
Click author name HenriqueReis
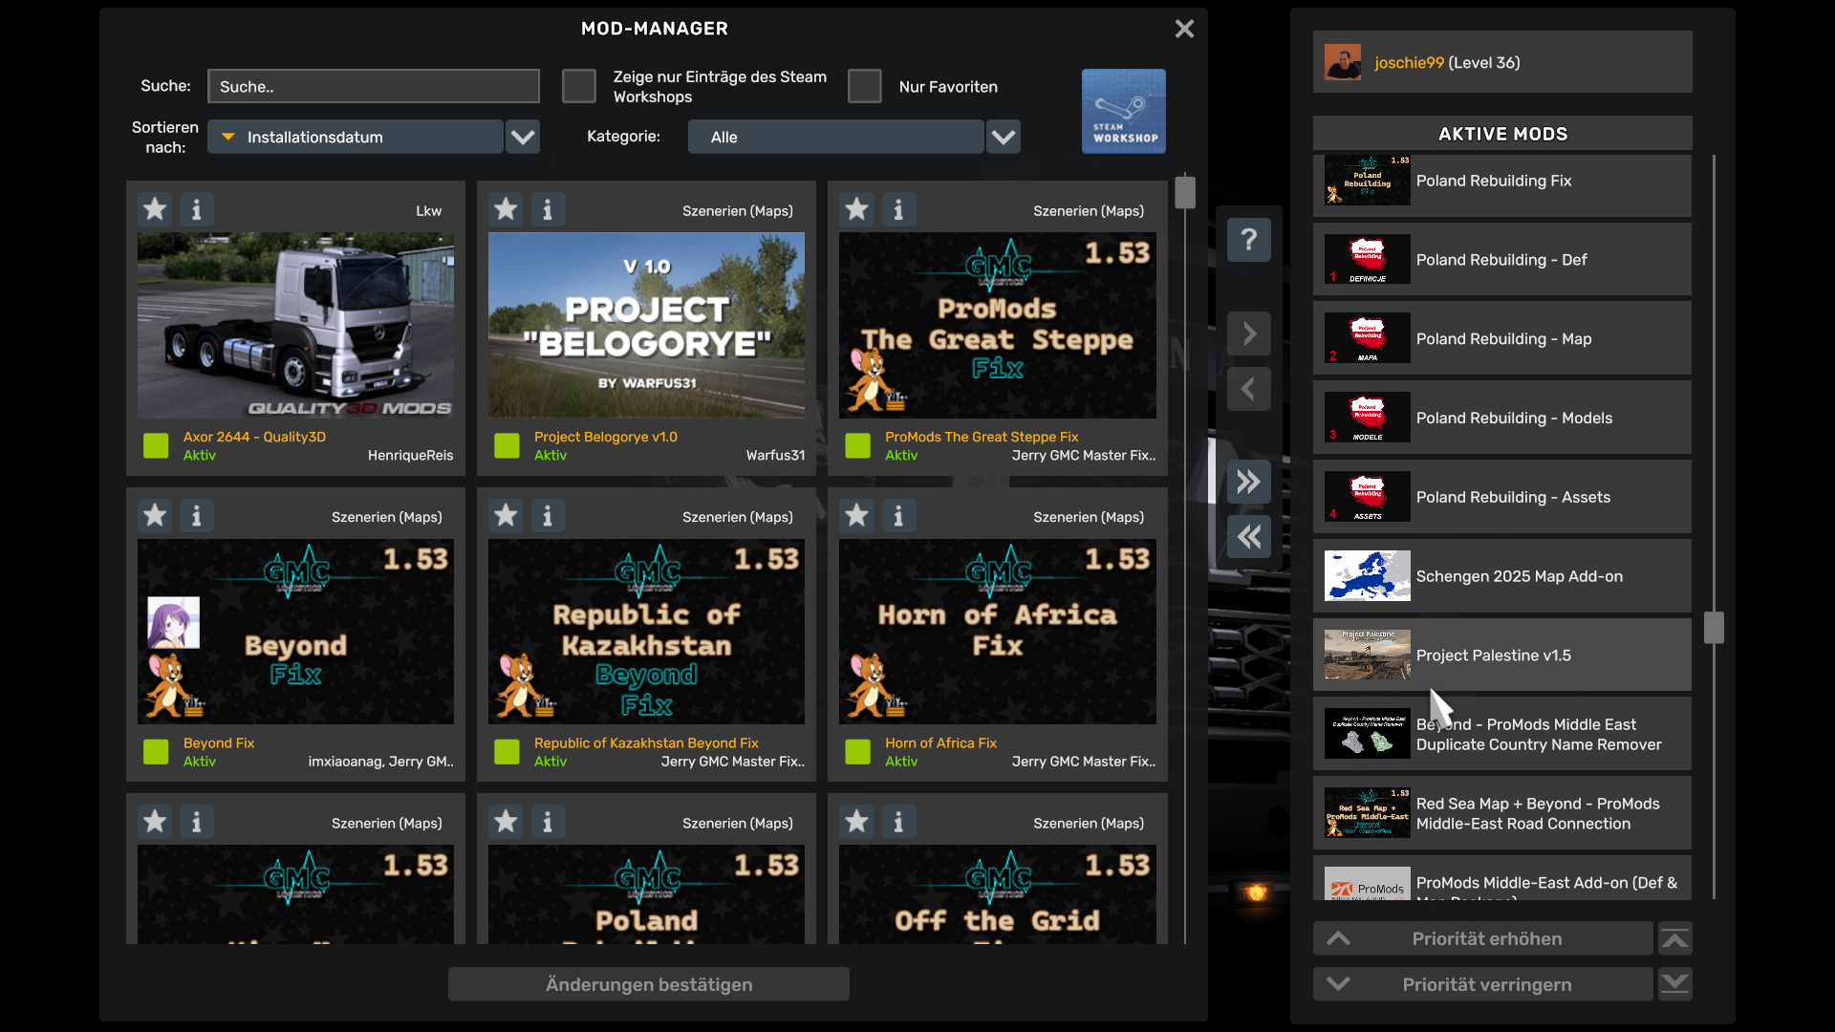(411, 455)
